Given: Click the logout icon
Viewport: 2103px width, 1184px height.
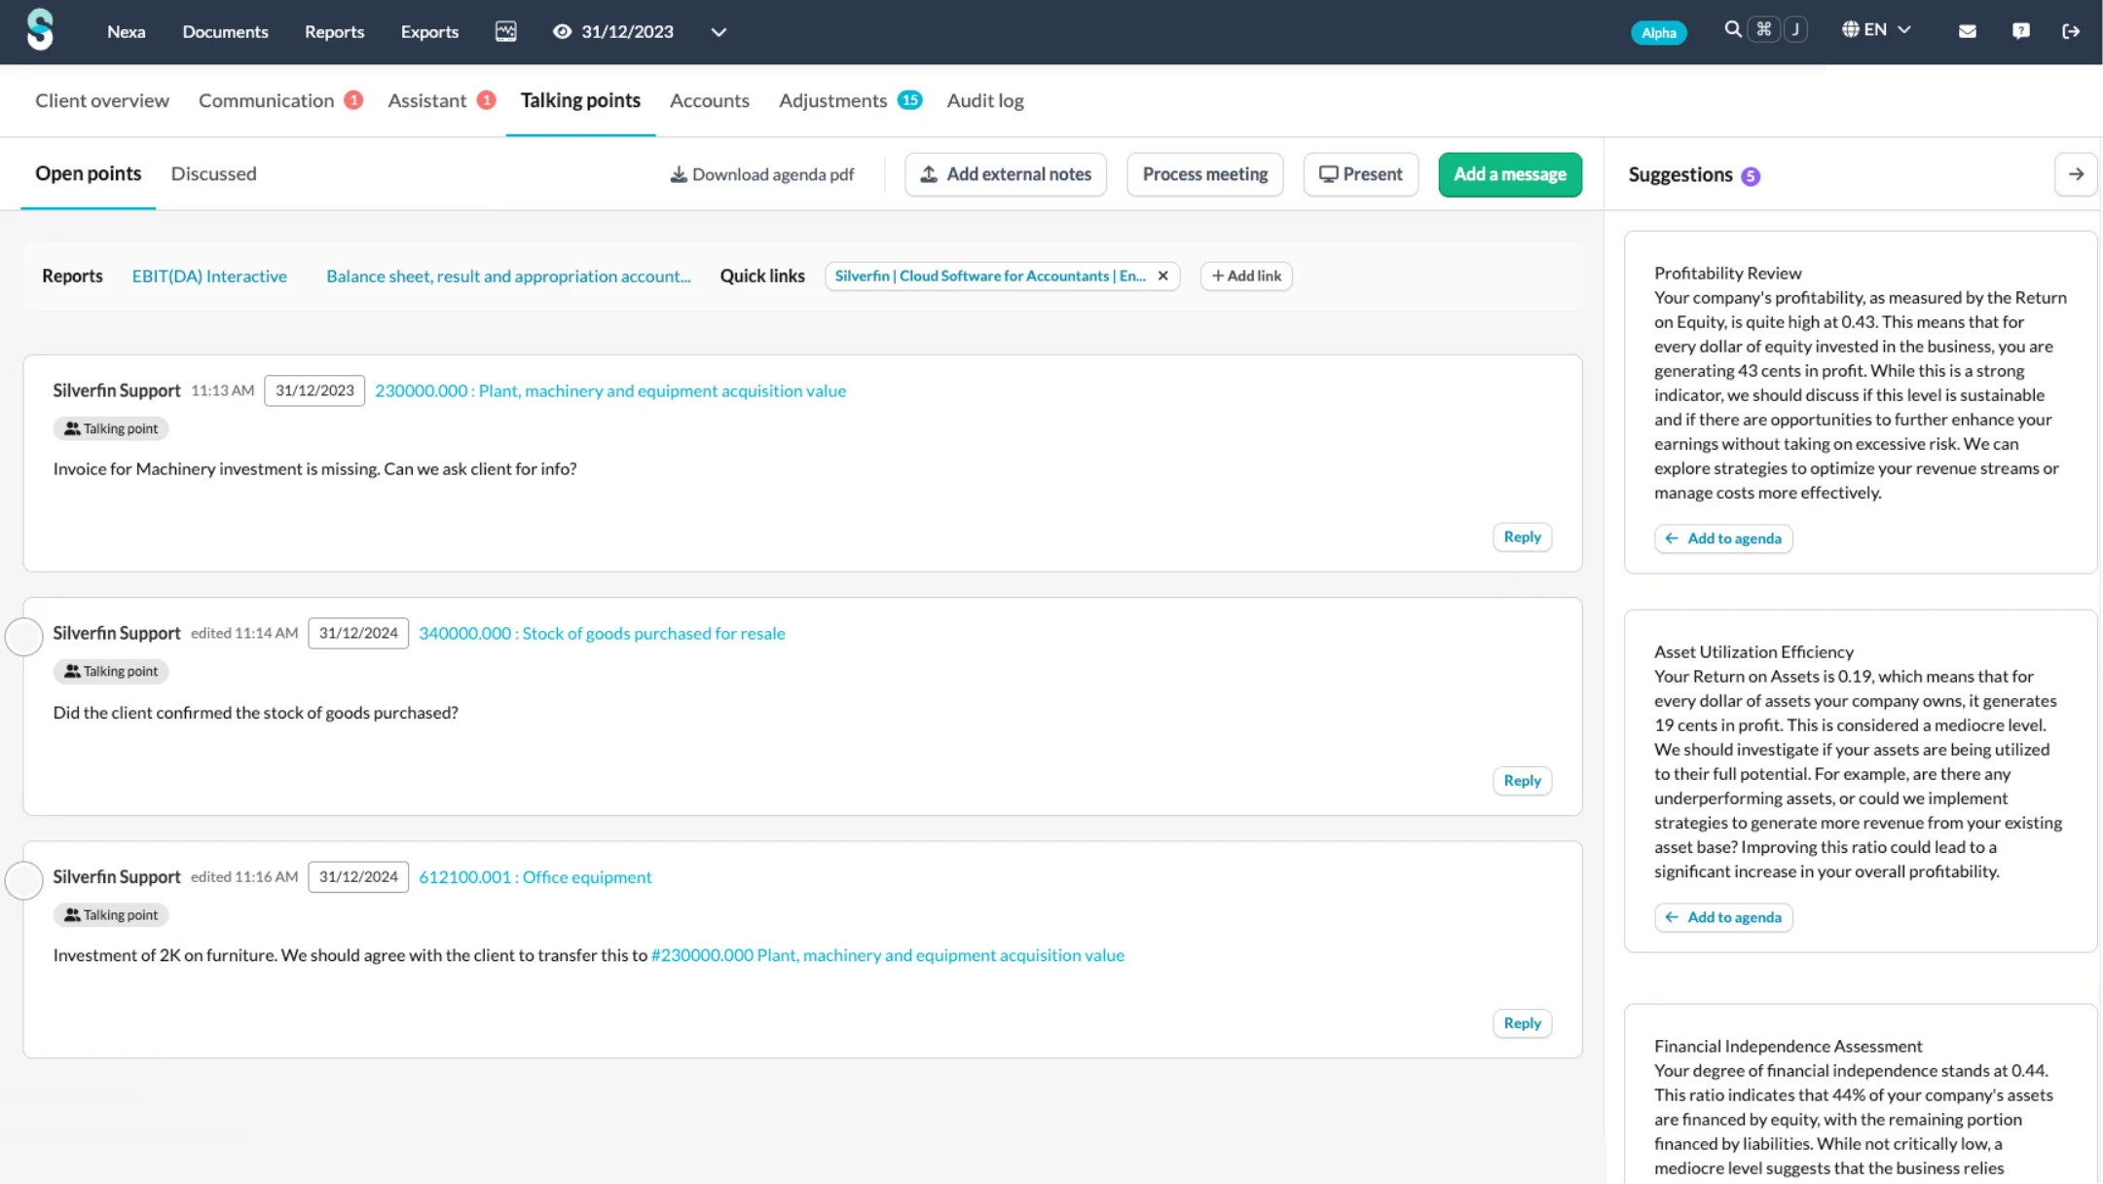Looking at the screenshot, I should point(2071,31).
